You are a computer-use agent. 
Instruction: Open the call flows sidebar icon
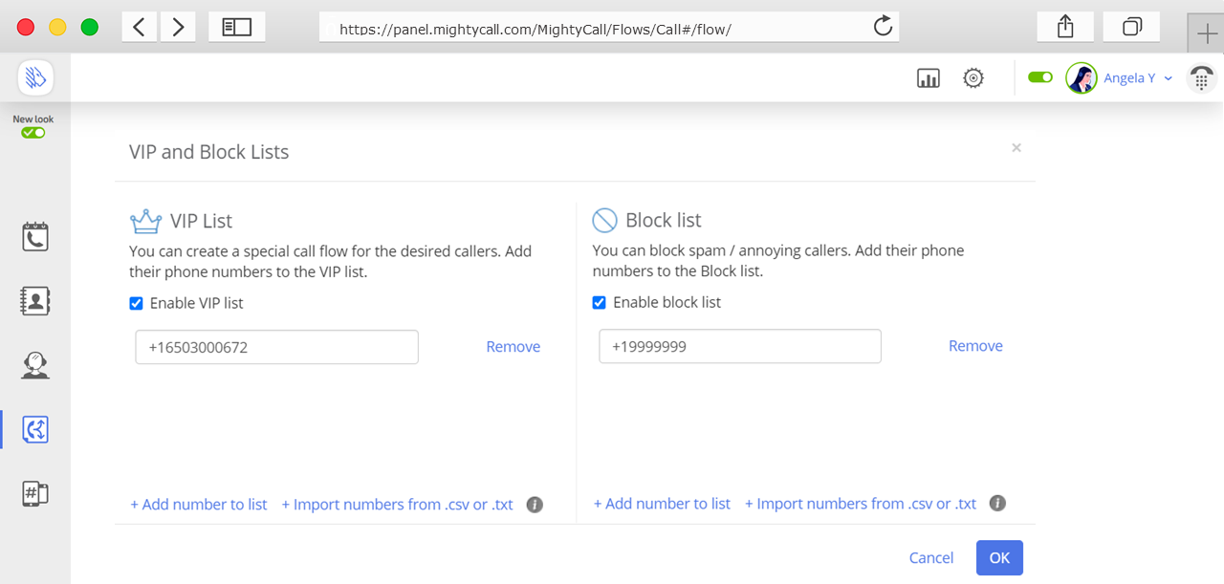pyautogui.click(x=35, y=429)
